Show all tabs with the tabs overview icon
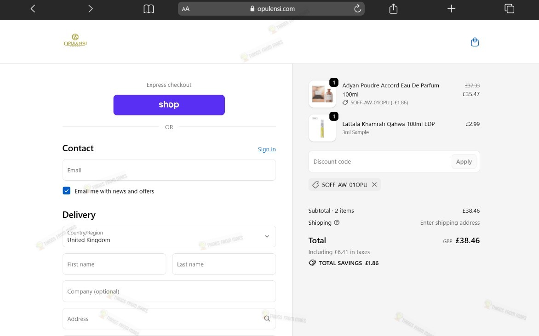This screenshot has width=539, height=336. coord(509,9)
